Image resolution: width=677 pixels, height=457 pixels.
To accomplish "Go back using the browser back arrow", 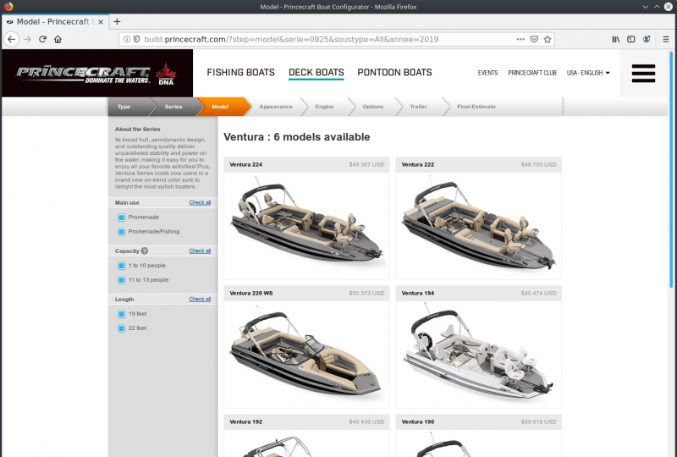I will click(x=12, y=39).
